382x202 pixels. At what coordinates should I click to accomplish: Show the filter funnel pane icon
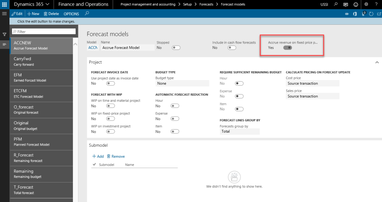tap(5, 34)
